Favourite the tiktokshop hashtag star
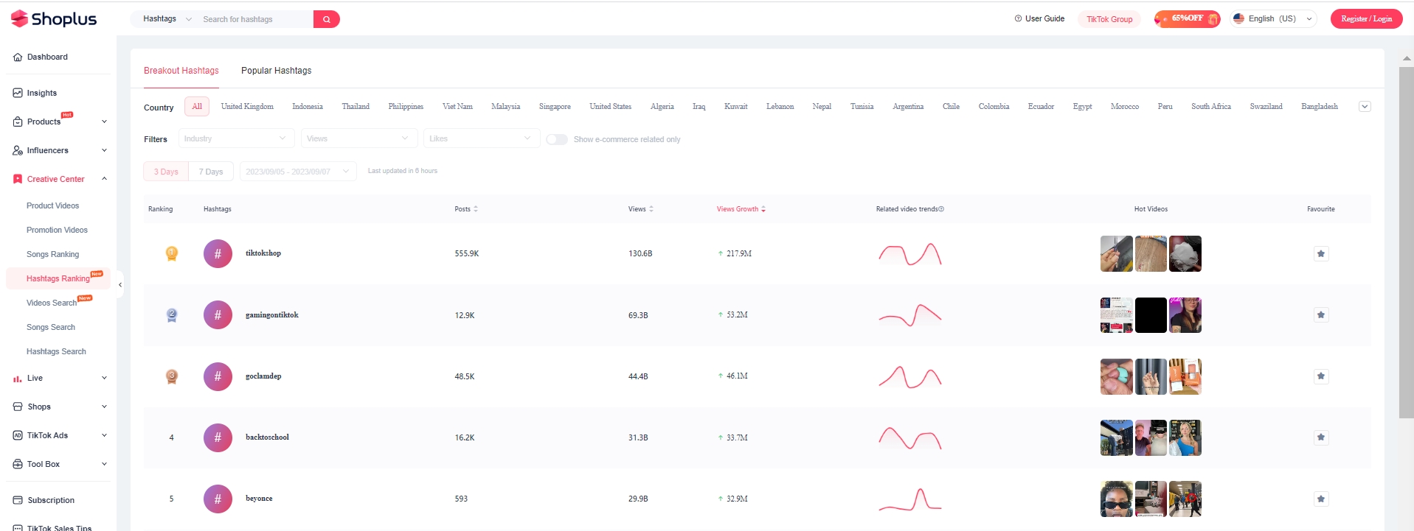 coord(1321,253)
